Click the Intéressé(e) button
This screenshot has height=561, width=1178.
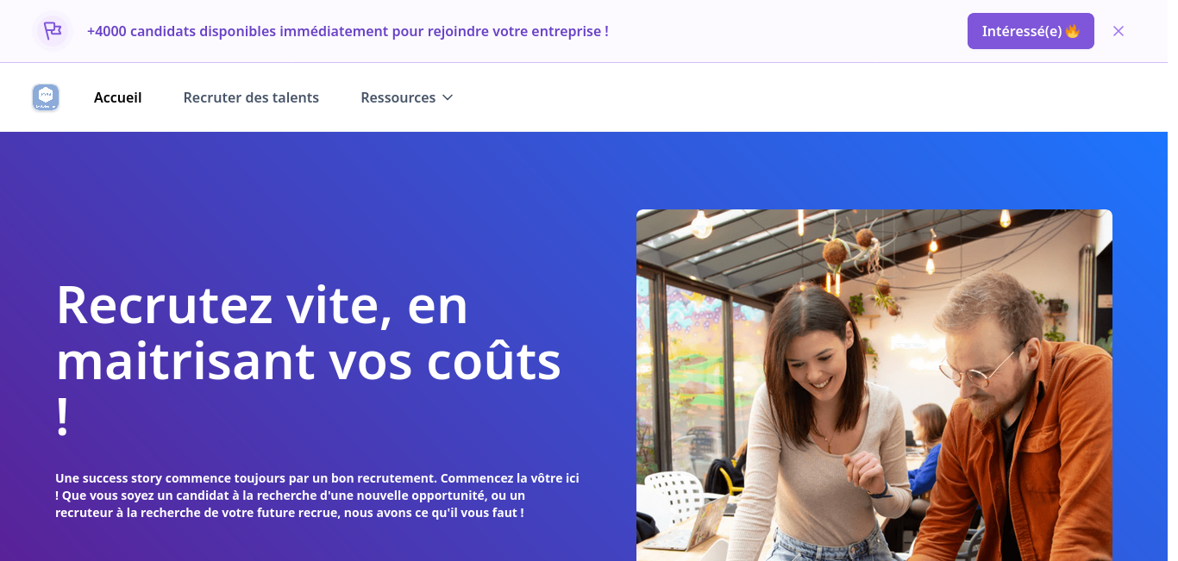pos(1031,31)
